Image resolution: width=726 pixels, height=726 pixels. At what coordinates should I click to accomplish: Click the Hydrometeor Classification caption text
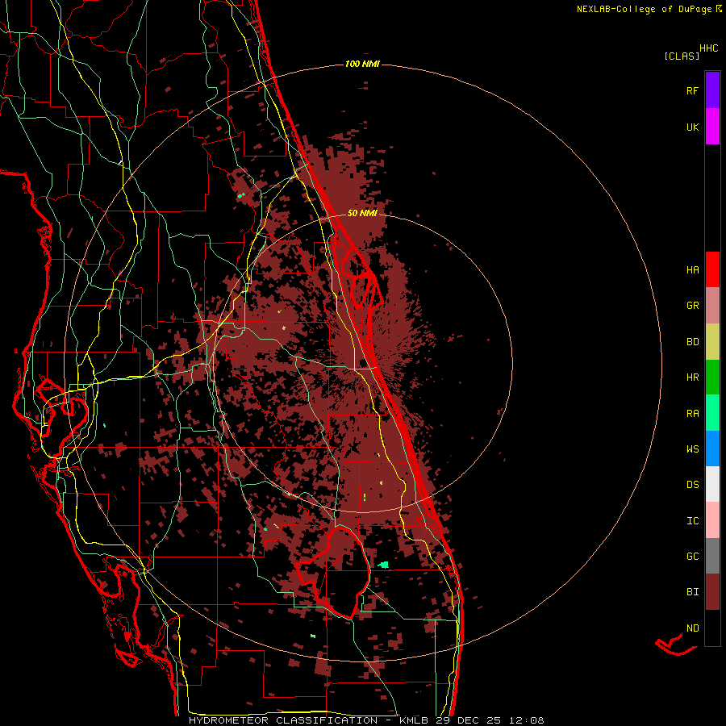pos(283,720)
